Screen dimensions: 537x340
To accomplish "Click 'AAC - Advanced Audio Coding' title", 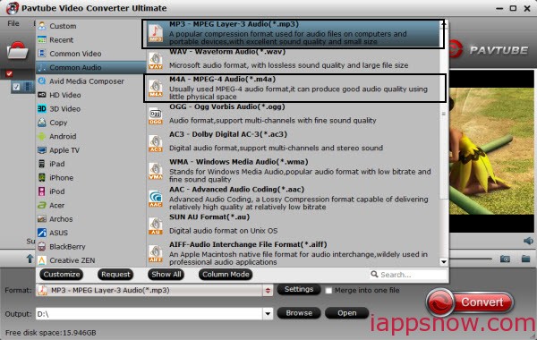I will [236, 190].
